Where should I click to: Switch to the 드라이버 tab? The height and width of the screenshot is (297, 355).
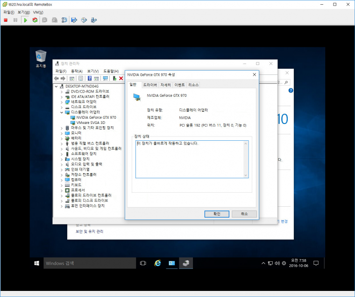point(150,85)
